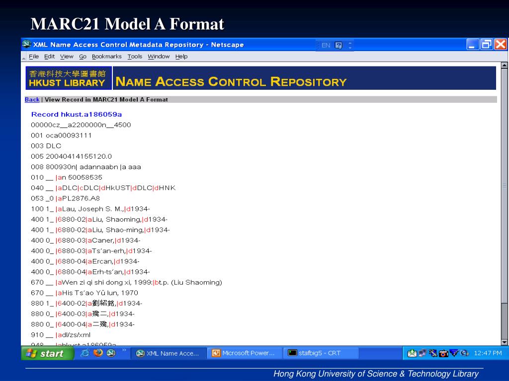509x381 pixels.
Task: Open the Help menu
Action: pyautogui.click(x=181, y=57)
